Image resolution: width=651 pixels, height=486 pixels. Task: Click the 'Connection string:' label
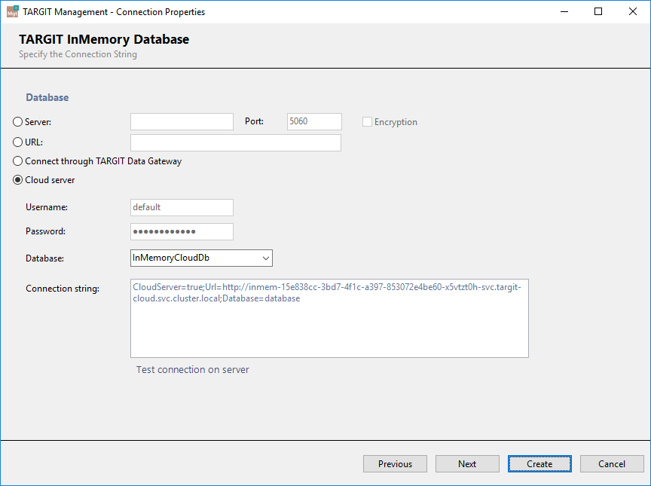(63, 289)
